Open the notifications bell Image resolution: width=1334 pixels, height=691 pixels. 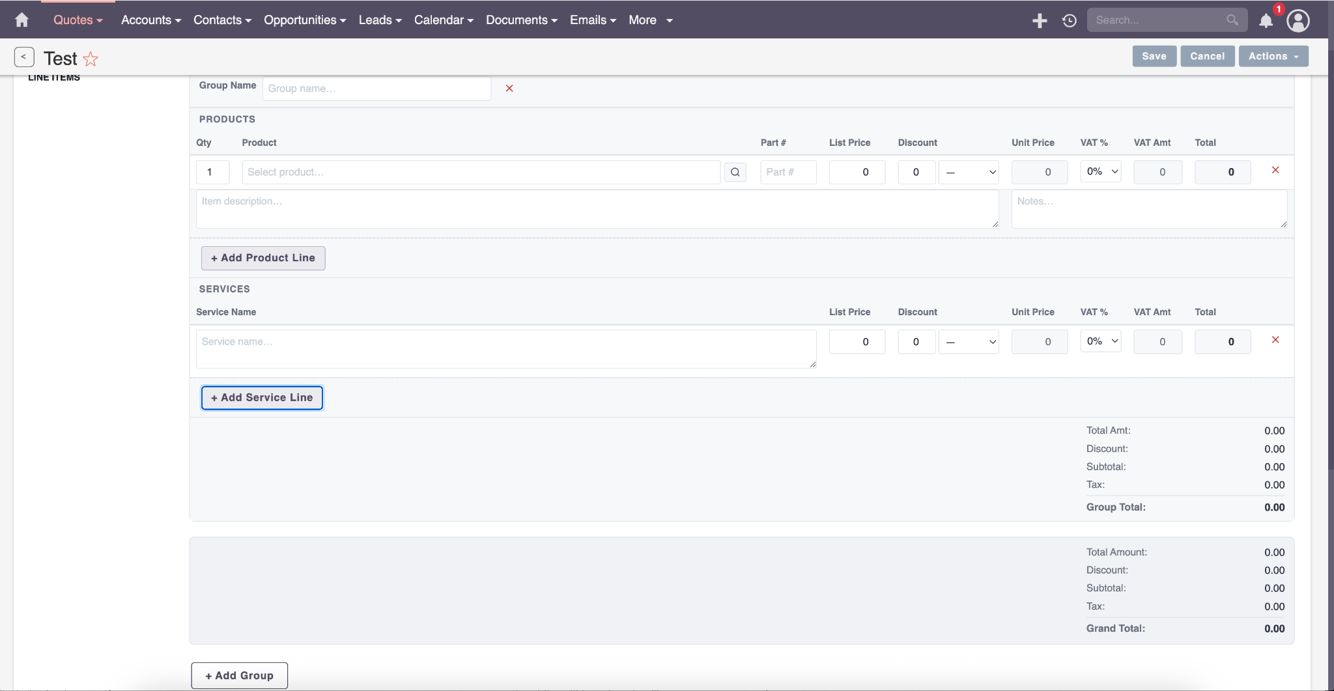tap(1266, 21)
